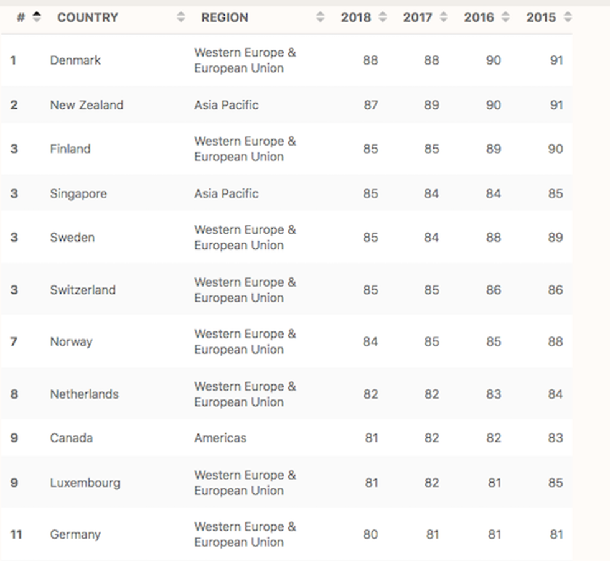610x561 pixels.
Task: Sort table by the # rank sort icon
Action: (x=37, y=17)
